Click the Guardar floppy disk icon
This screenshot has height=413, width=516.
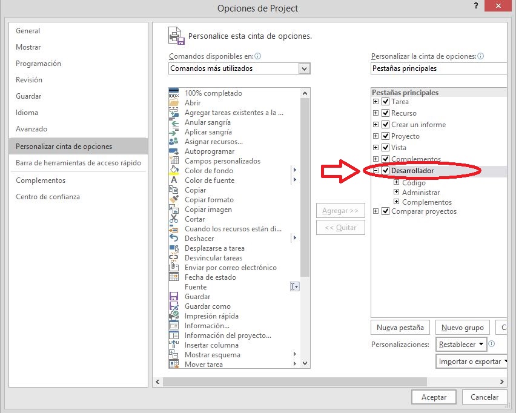tap(173, 297)
